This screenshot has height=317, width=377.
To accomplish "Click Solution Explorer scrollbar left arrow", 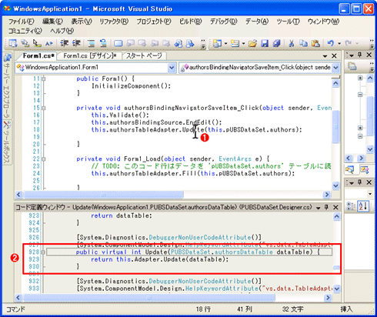I will (x=349, y=158).
